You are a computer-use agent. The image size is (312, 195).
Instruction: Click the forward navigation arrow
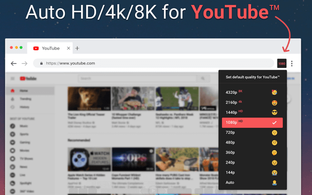click(x=24, y=63)
